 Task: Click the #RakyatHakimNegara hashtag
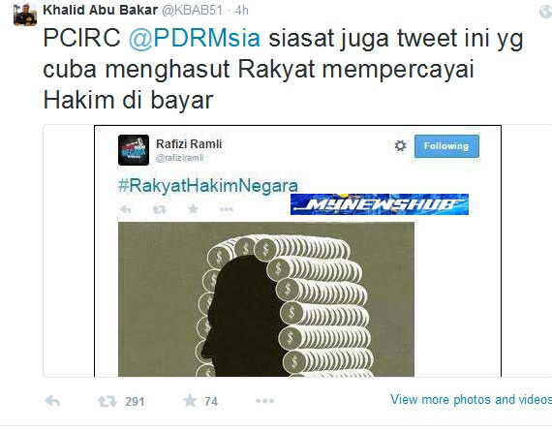click(208, 185)
